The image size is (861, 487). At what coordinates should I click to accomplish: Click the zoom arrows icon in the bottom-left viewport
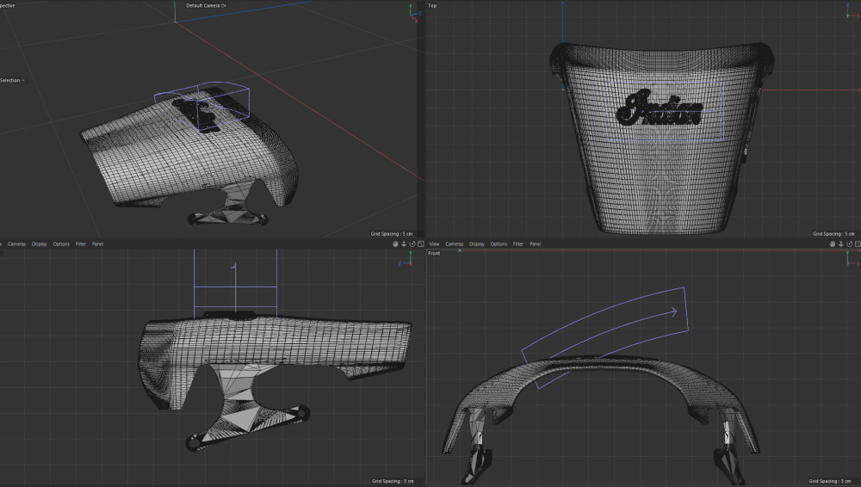404,243
